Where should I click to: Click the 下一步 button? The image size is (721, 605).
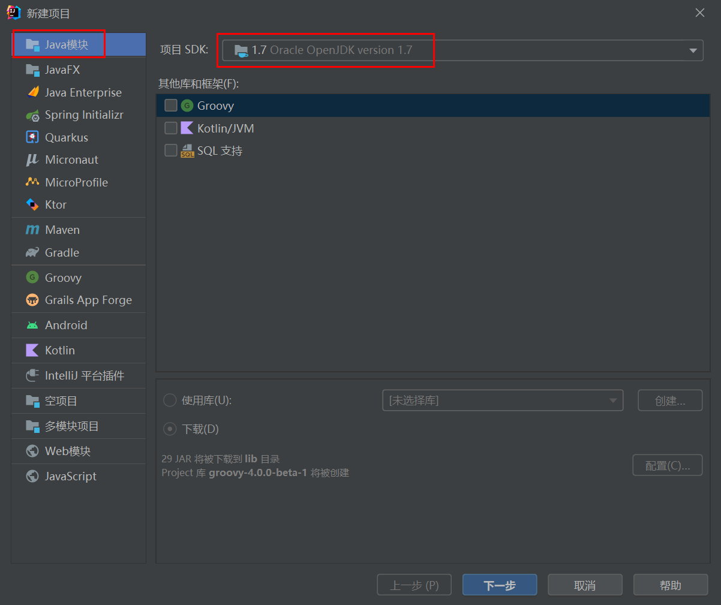pyautogui.click(x=500, y=585)
